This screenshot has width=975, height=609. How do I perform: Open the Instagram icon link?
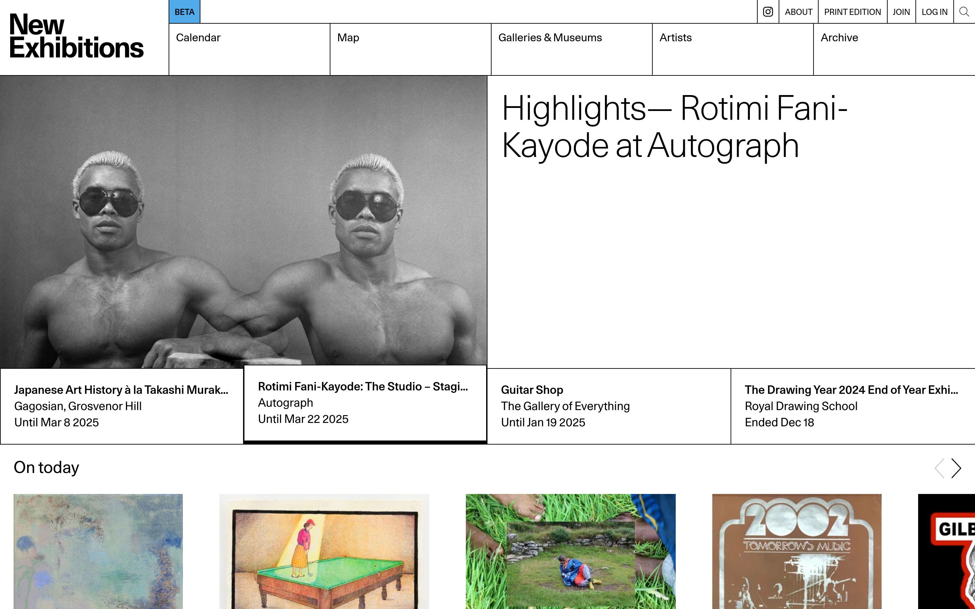768,12
